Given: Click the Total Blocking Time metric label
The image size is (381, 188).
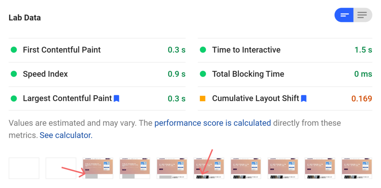Looking at the screenshot, I should tap(248, 74).
